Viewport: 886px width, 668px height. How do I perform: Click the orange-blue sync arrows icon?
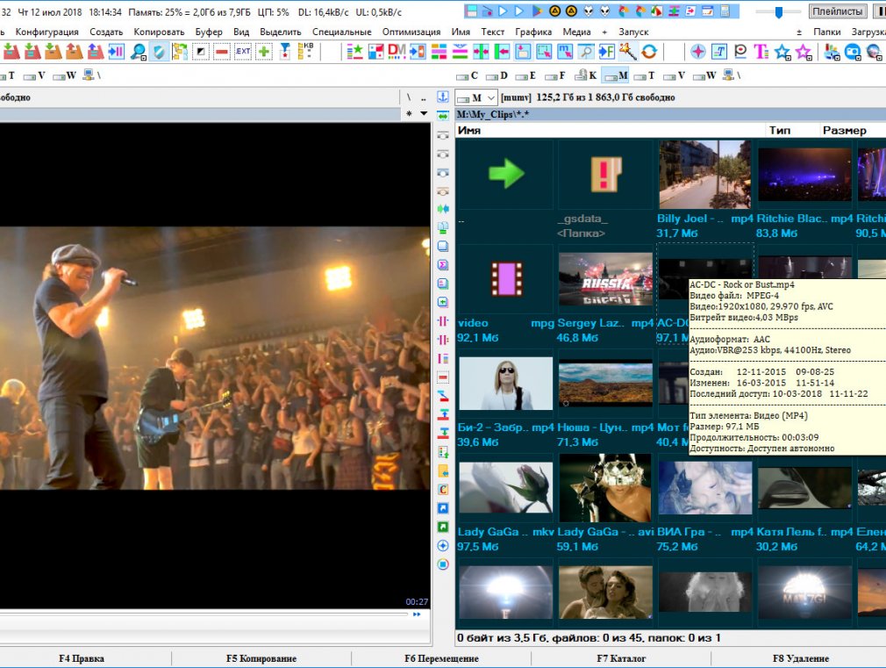pos(648,52)
